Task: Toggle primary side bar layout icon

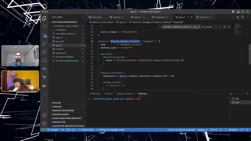Action: [x=234, y=11]
